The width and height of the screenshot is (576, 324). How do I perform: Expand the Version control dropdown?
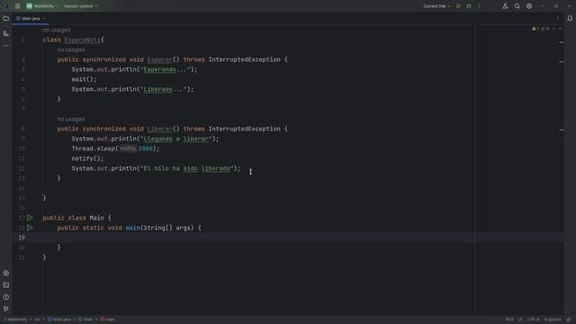point(80,6)
